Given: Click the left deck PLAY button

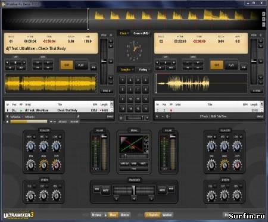Looking at the screenshot, I should click(81, 65).
